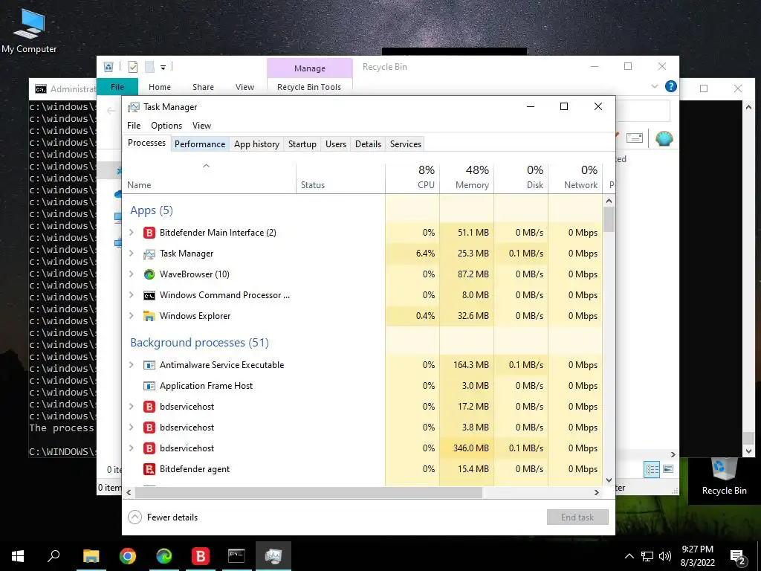Open the Startup tab
This screenshot has height=571, width=761.
click(x=302, y=144)
